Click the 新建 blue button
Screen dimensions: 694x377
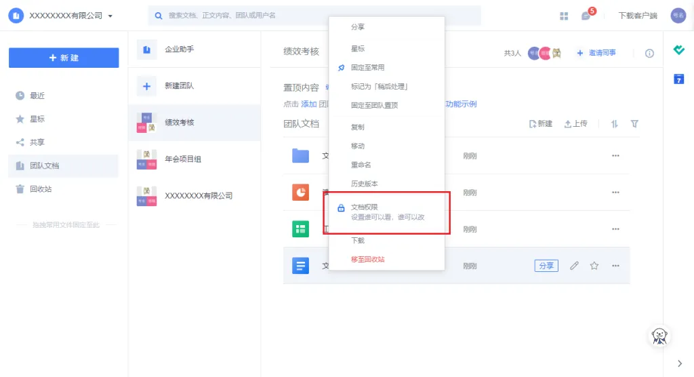(x=64, y=58)
